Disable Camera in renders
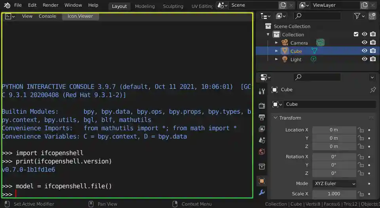The width and height of the screenshot is (380, 208). tap(373, 43)
